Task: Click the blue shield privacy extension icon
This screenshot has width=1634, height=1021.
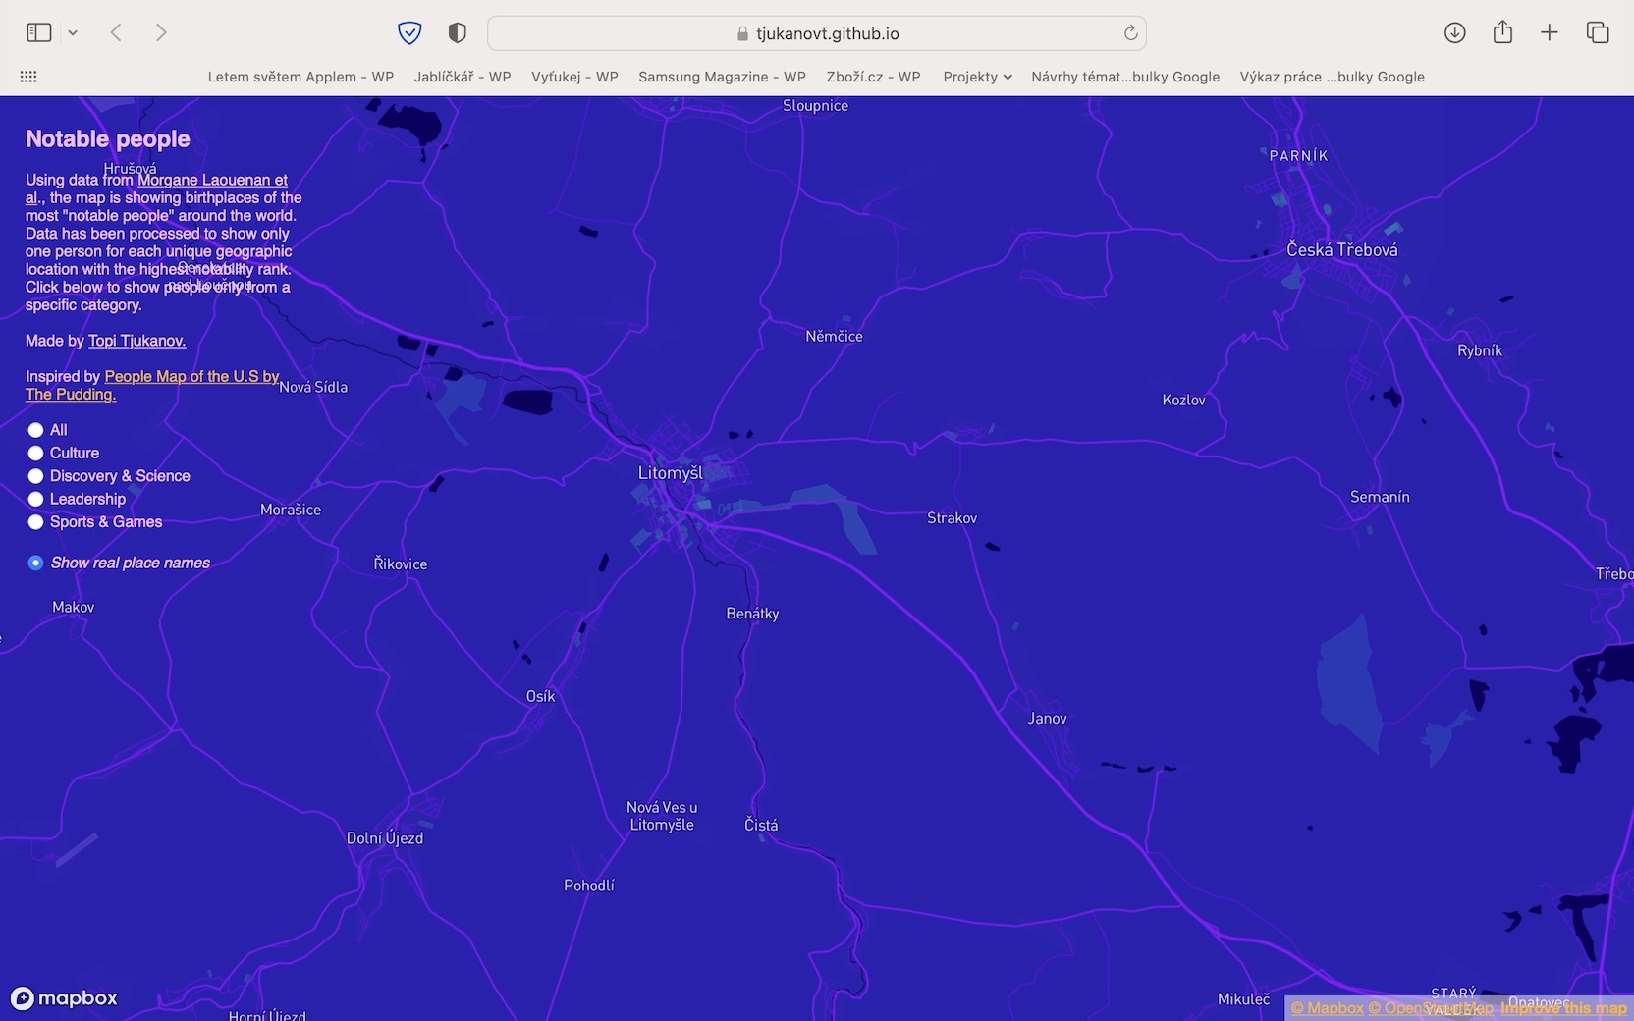Action: pos(409,33)
